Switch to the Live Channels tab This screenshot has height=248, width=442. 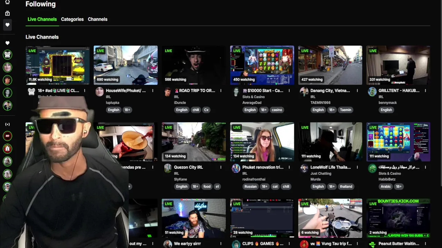(42, 19)
